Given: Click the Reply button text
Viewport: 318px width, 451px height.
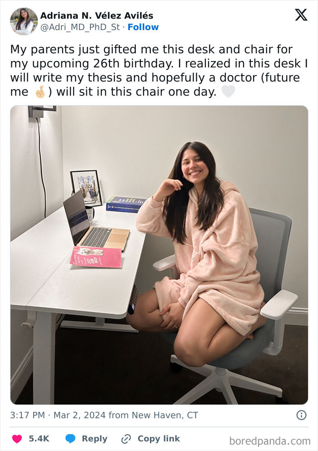Looking at the screenshot, I should point(94,439).
